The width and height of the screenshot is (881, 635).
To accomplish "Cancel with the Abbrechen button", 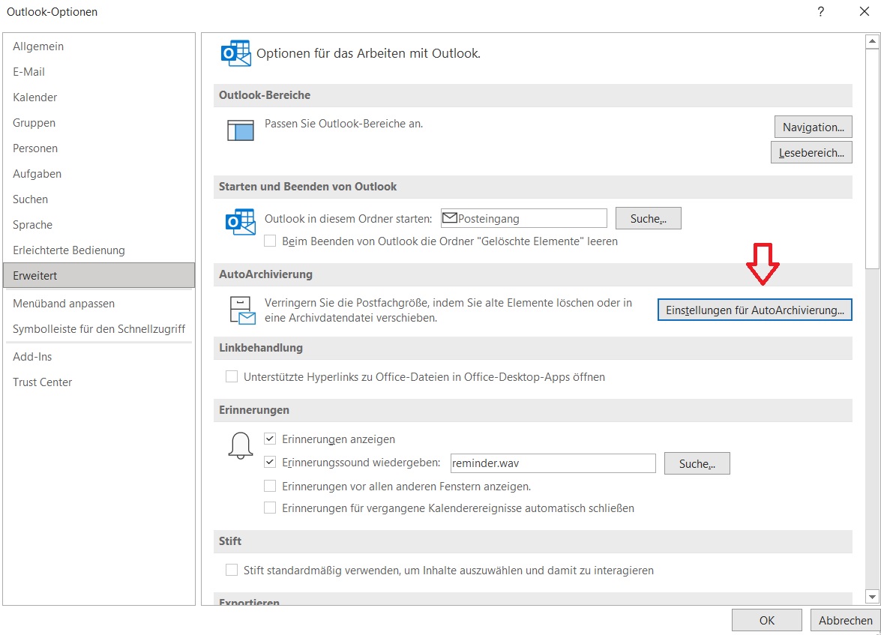I will (845, 621).
